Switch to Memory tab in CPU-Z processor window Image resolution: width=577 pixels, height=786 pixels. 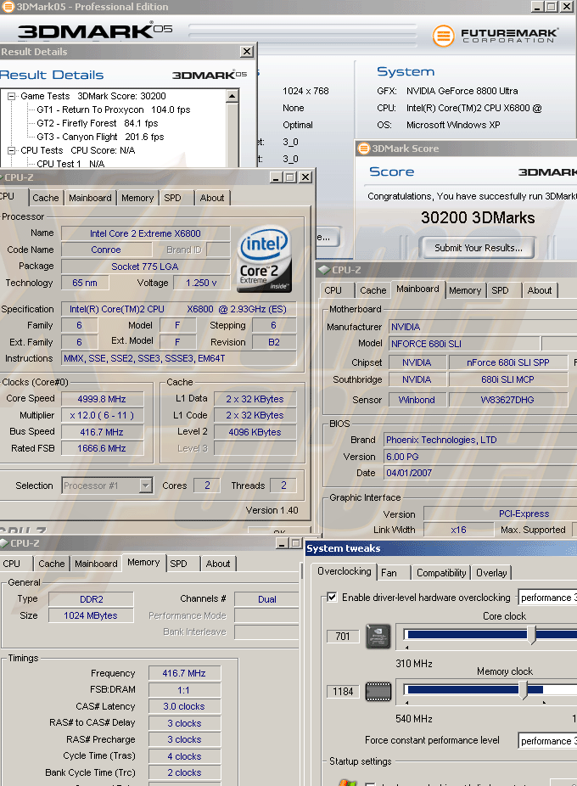[x=137, y=198]
